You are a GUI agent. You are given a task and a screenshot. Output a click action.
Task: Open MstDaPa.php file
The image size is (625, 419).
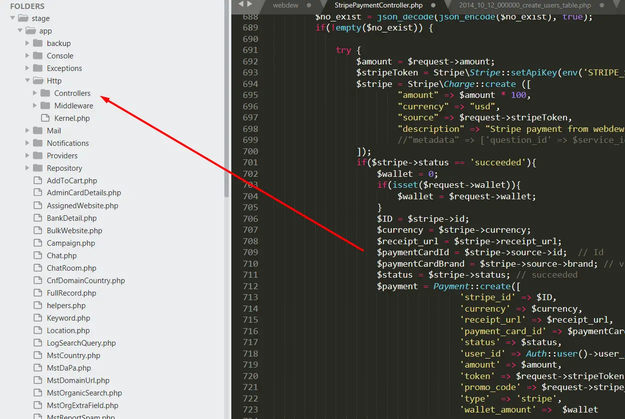coord(69,368)
